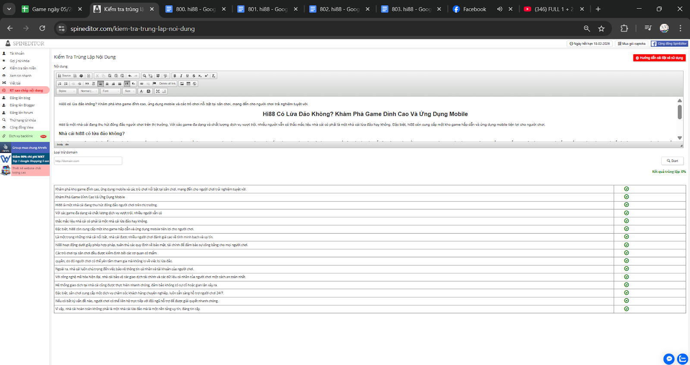Toggle center text alignment
This screenshot has width=690, height=365.
tap(107, 84)
